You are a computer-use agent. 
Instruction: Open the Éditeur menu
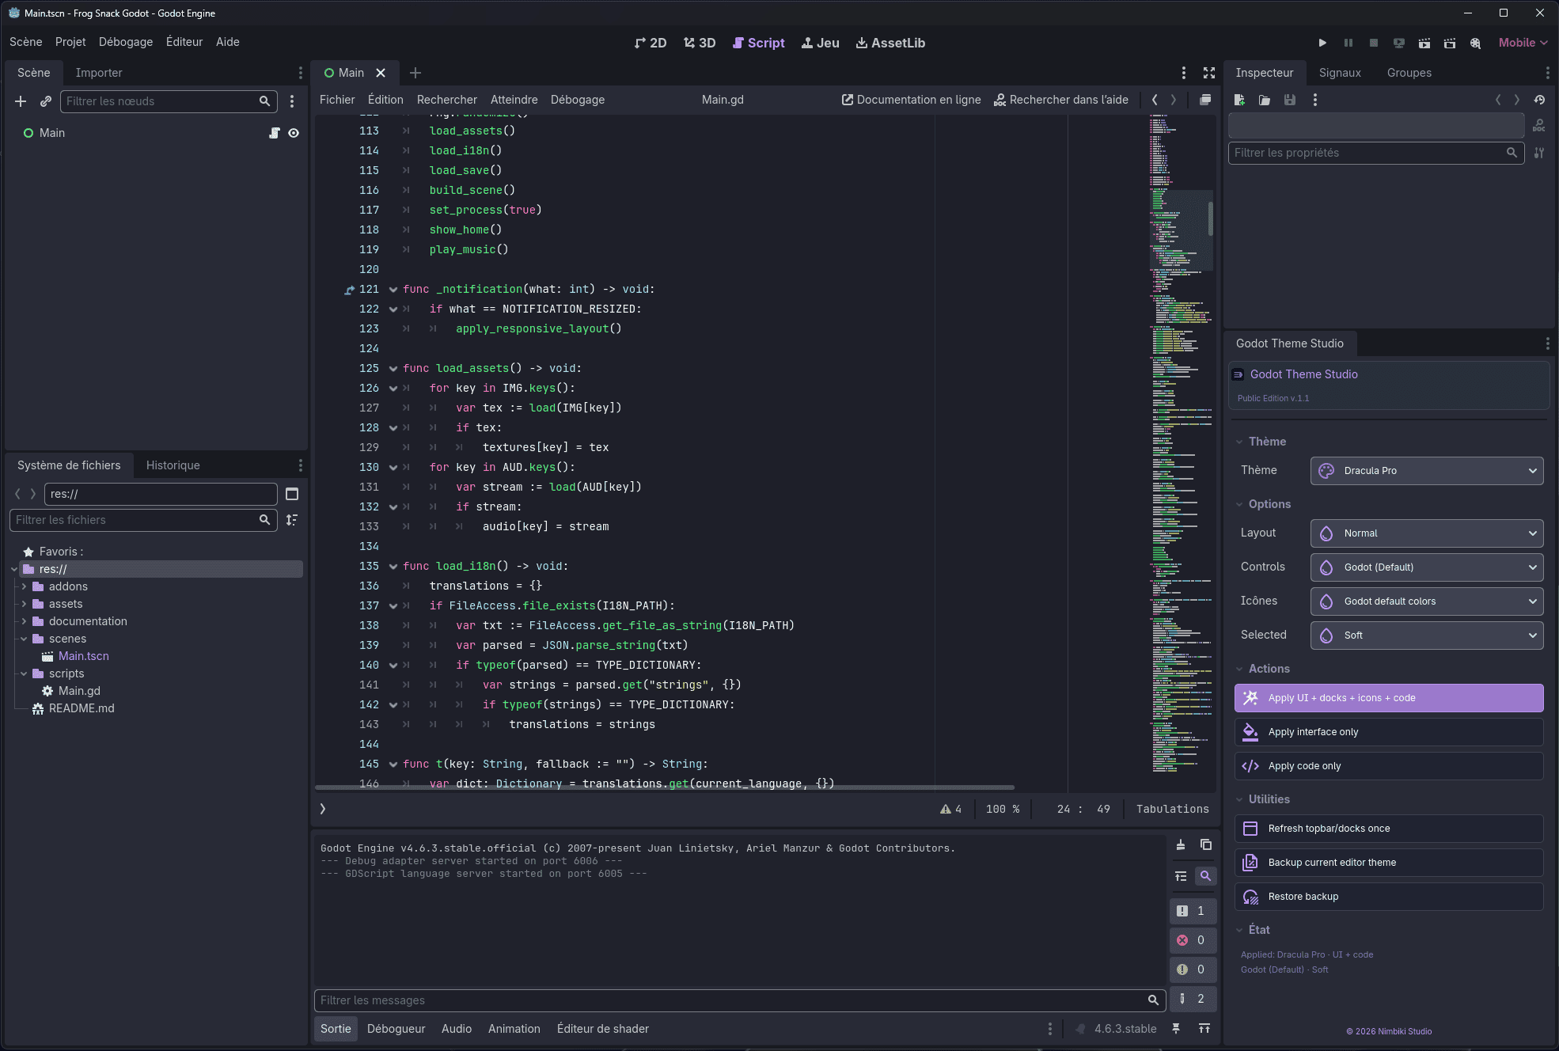184,42
